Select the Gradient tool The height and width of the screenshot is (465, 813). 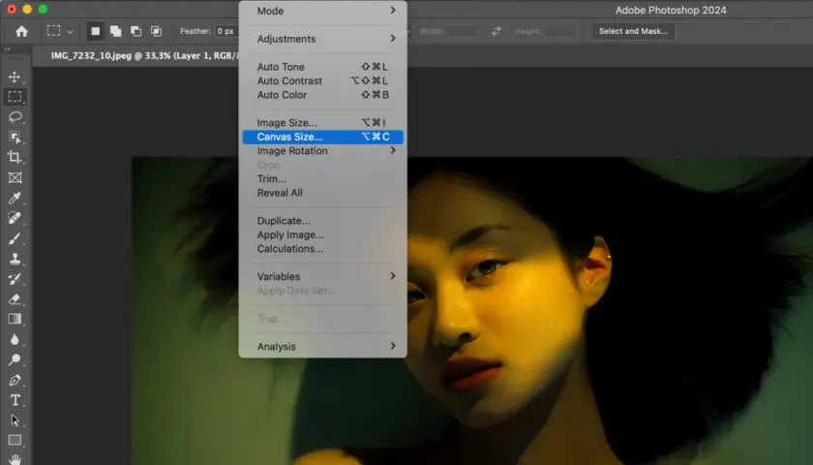[15, 319]
